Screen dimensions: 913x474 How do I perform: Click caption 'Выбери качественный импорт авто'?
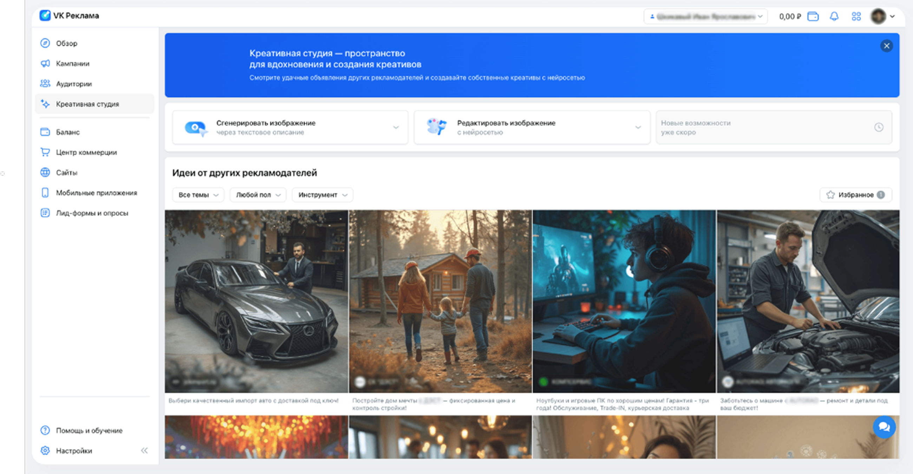coord(254,400)
